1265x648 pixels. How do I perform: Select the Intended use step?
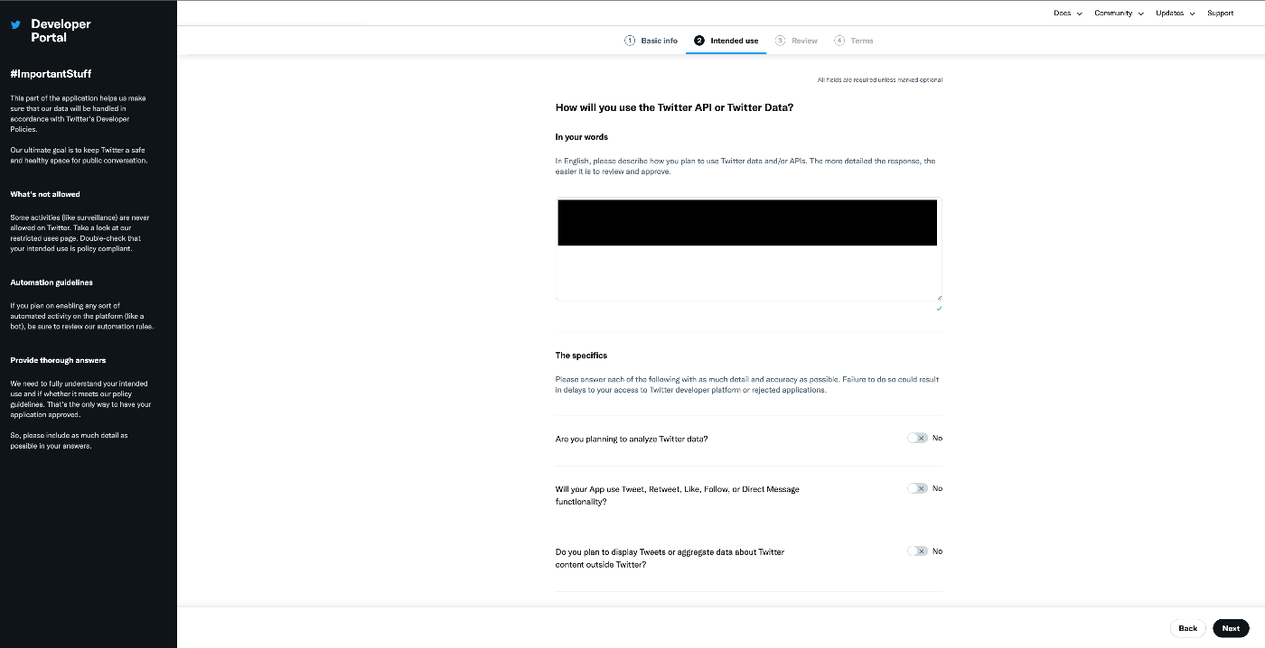click(726, 41)
